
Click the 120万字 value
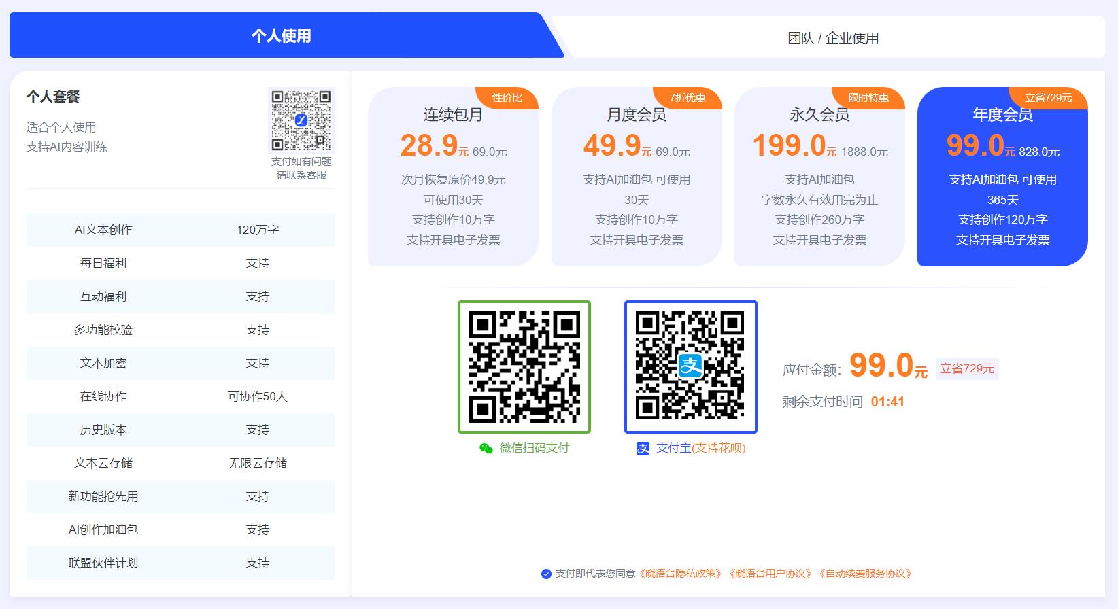(x=258, y=230)
